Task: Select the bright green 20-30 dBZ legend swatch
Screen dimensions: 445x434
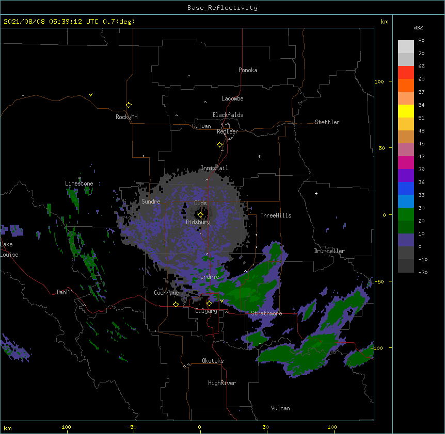Action: (406, 214)
